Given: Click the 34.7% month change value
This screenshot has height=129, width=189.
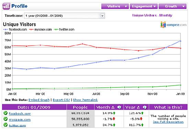Looking at the screenshot, I should pos(108,125).
